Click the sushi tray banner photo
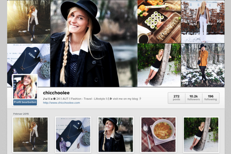This screenshot has height=154, width=231. 159,22
